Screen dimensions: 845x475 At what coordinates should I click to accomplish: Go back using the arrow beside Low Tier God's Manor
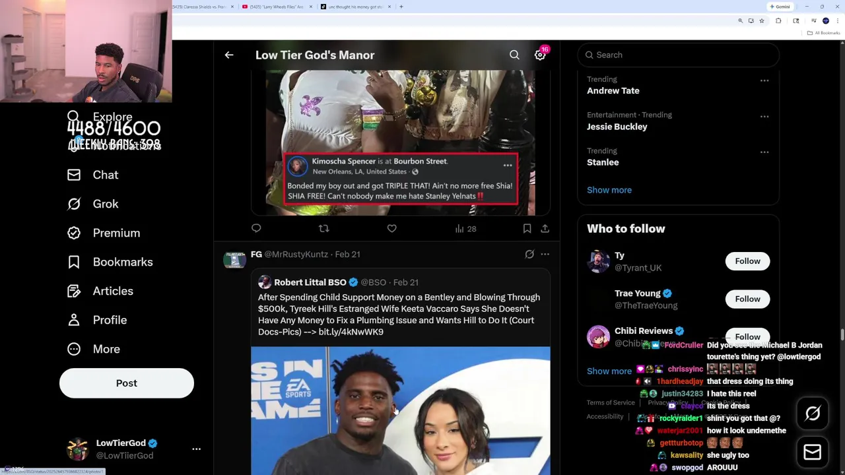229,55
